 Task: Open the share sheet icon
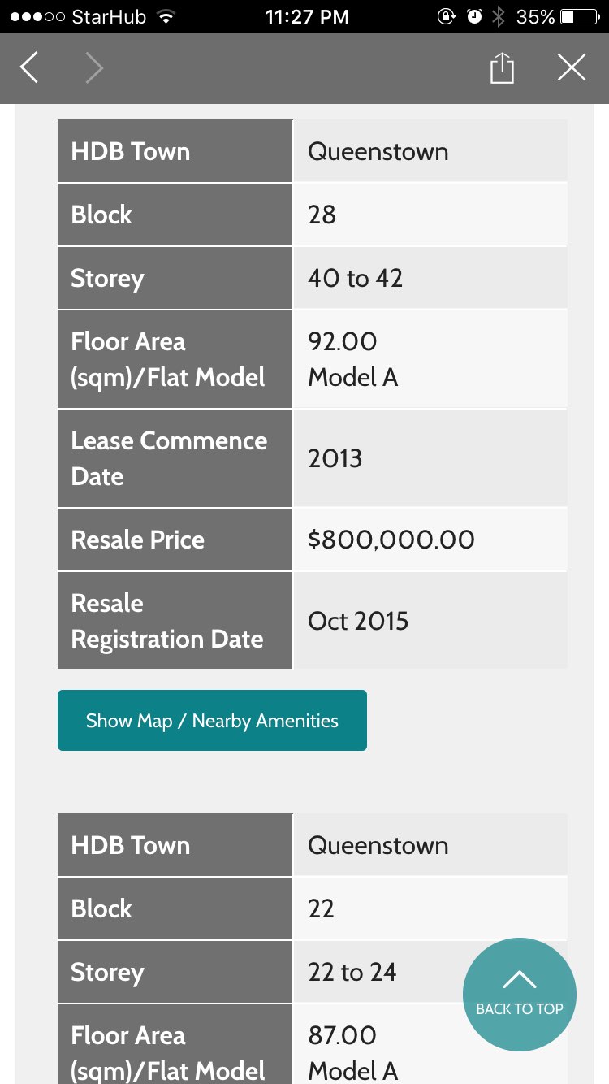coord(502,68)
